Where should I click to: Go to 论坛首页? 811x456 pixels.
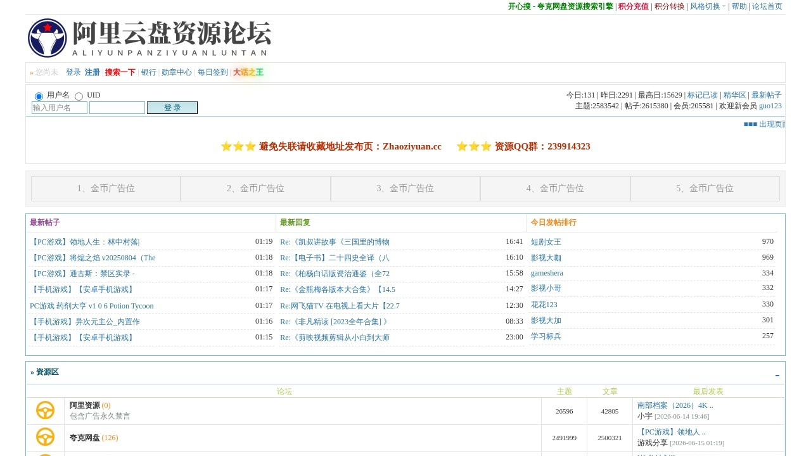[x=767, y=6]
